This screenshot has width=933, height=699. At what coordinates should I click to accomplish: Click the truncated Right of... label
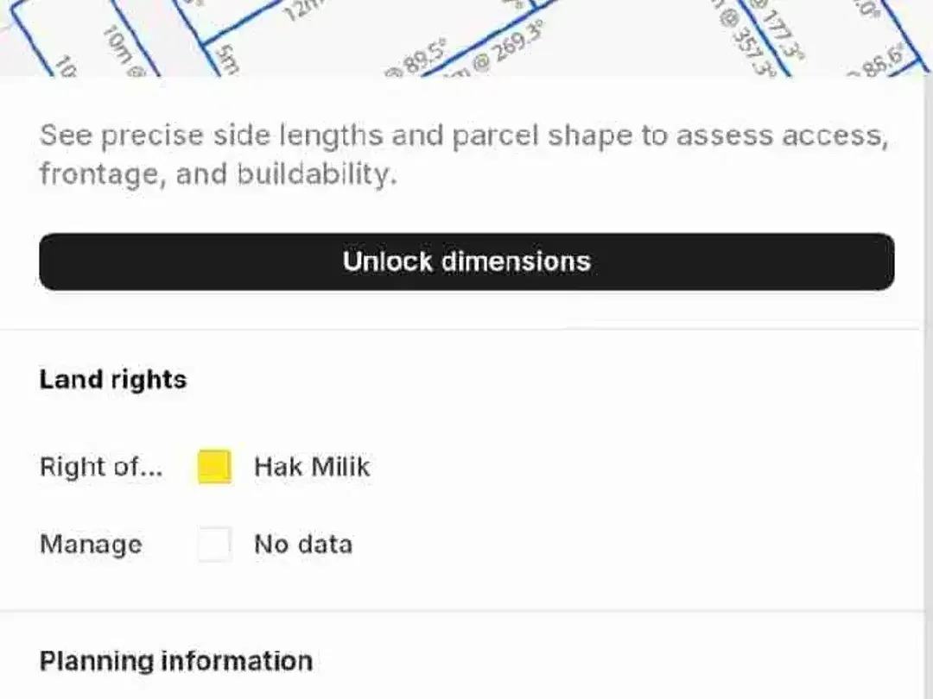click(101, 467)
